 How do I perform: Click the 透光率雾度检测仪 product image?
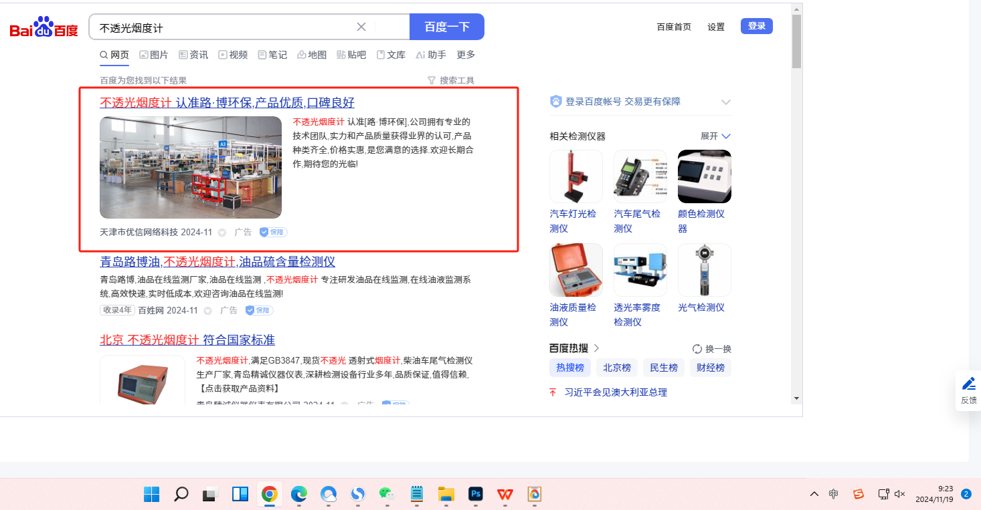[x=640, y=270]
